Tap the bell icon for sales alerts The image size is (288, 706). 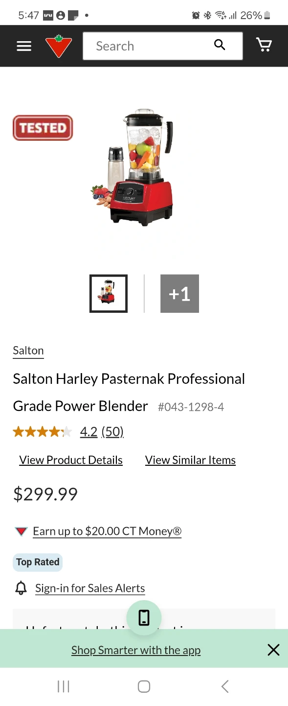tap(21, 588)
